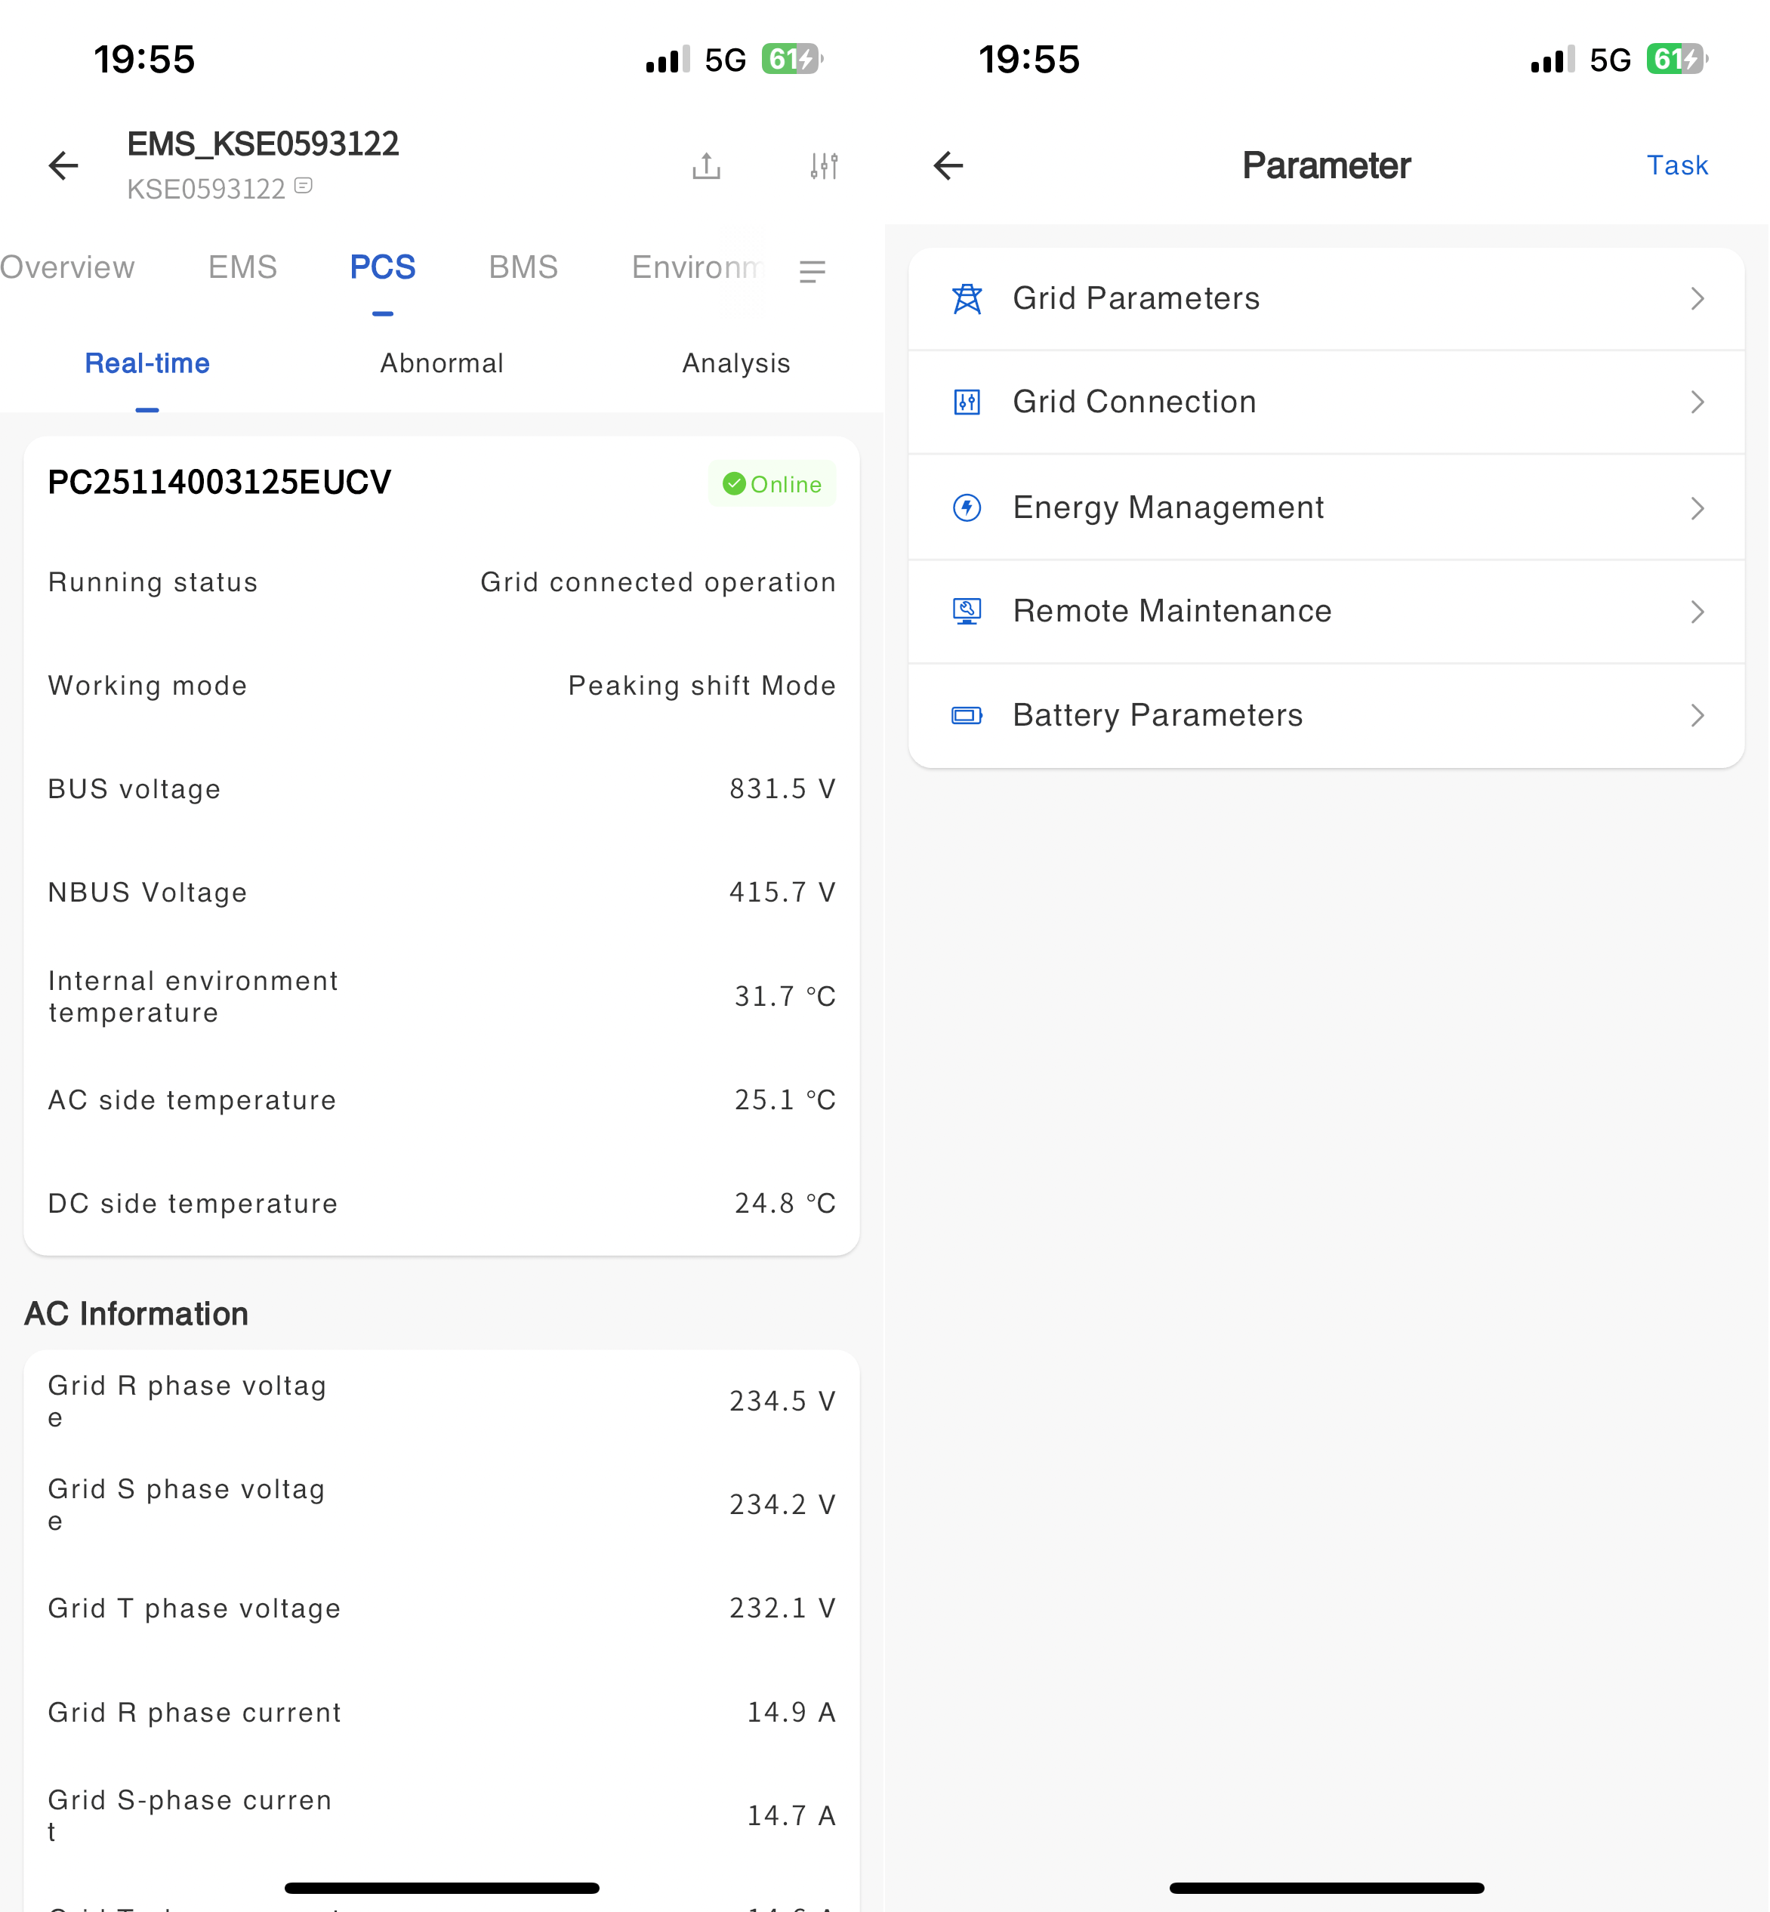The image size is (1770, 1912).
Task: Tap the Online status badge
Action: click(772, 485)
